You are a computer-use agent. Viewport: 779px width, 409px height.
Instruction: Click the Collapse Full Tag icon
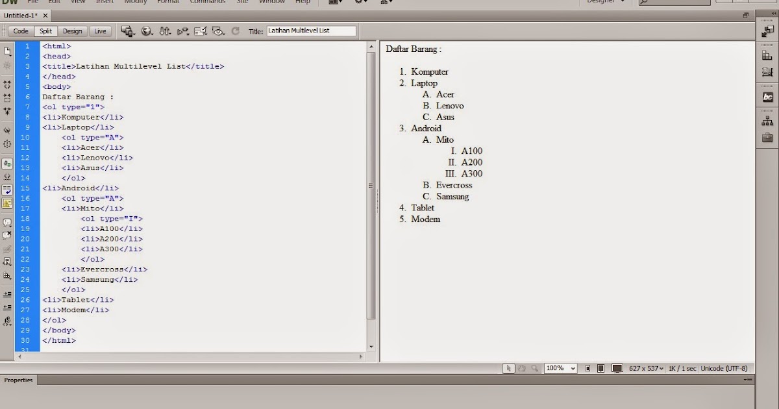click(x=7, y=84)
